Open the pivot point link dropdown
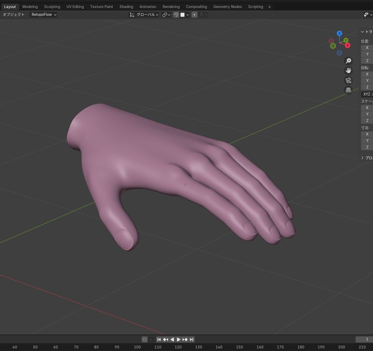The width and height of the screenshot is (373, 351). (166, 15)
